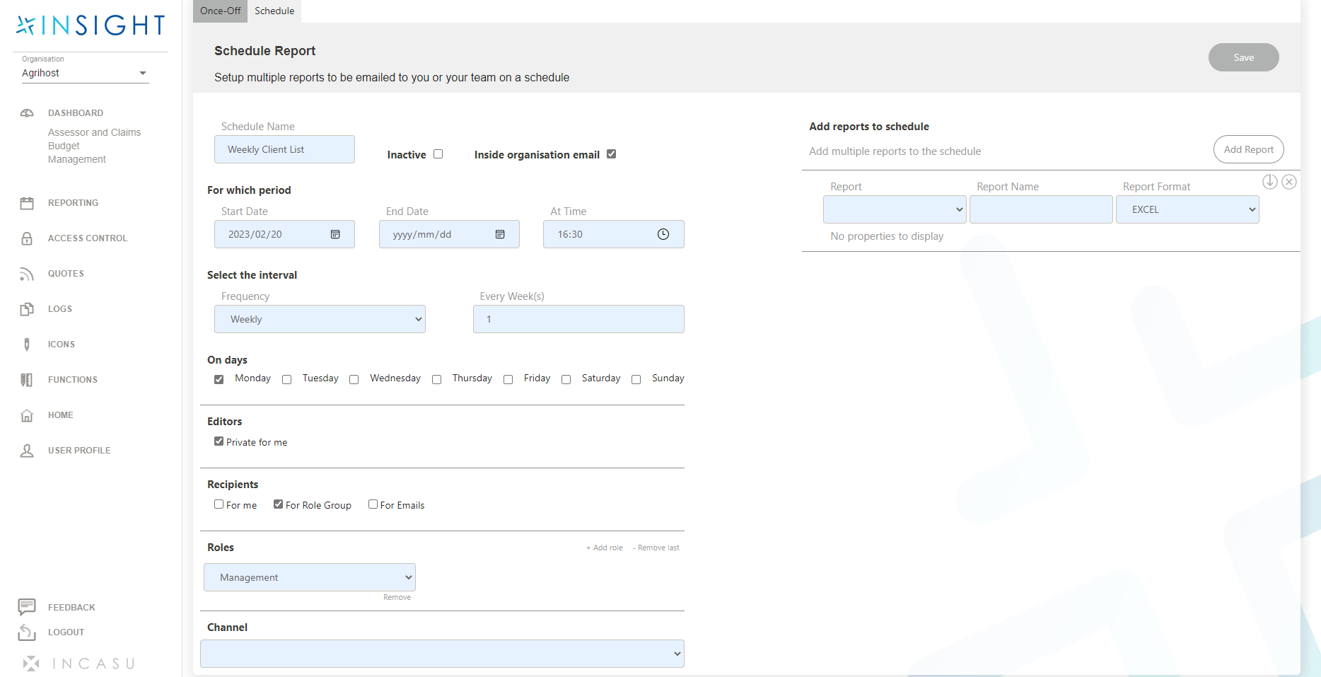Click the Save button
The width and height of the screenshot is (1321, 677).
point(1243,57)
